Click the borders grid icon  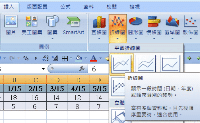tap(65, 59)
